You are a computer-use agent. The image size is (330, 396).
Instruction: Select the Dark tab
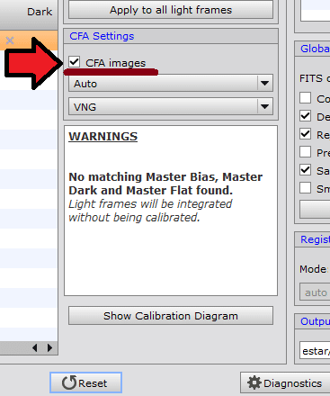coord(40,12)
